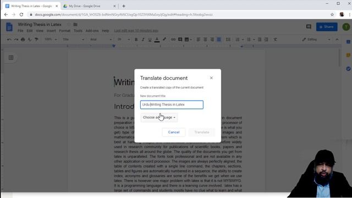Go back in browser
Image resolution: width=352 pixels, height=198 pixels.
(6, 15)
